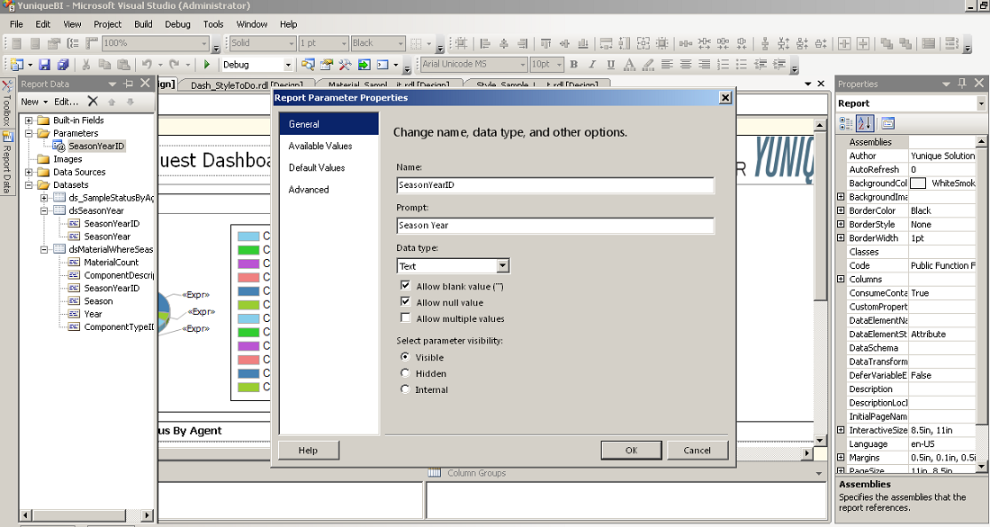Select MaterialCount field in tree
990x527 pixels.
pyautogui.click(x=111, y=262)
